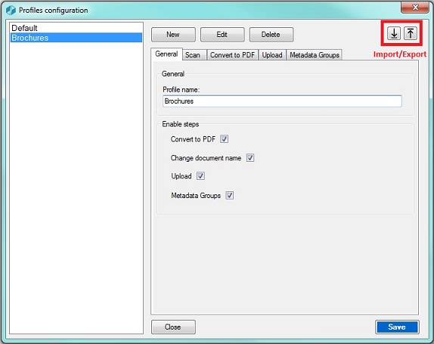This screenshot has width=434, height=344.
Task: Click the Export profiles up-arrow icon
Action: [411, 33]
